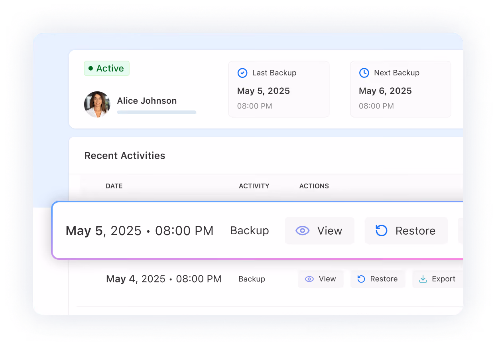Open the Last Backup card date May 5, 2025
The image size is (496, 348).
264,91
